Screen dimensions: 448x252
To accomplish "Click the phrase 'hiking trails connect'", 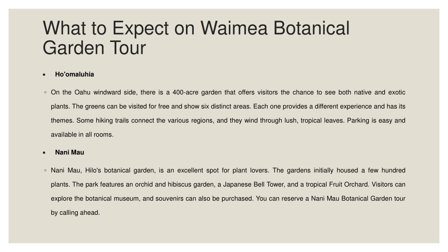I will click(x=125, y=120).
